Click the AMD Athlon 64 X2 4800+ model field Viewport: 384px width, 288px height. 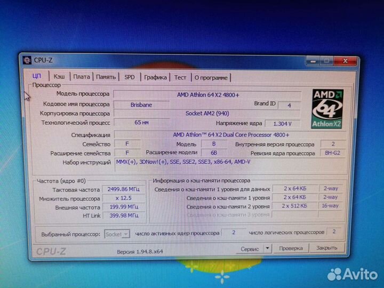coord(207,95)
